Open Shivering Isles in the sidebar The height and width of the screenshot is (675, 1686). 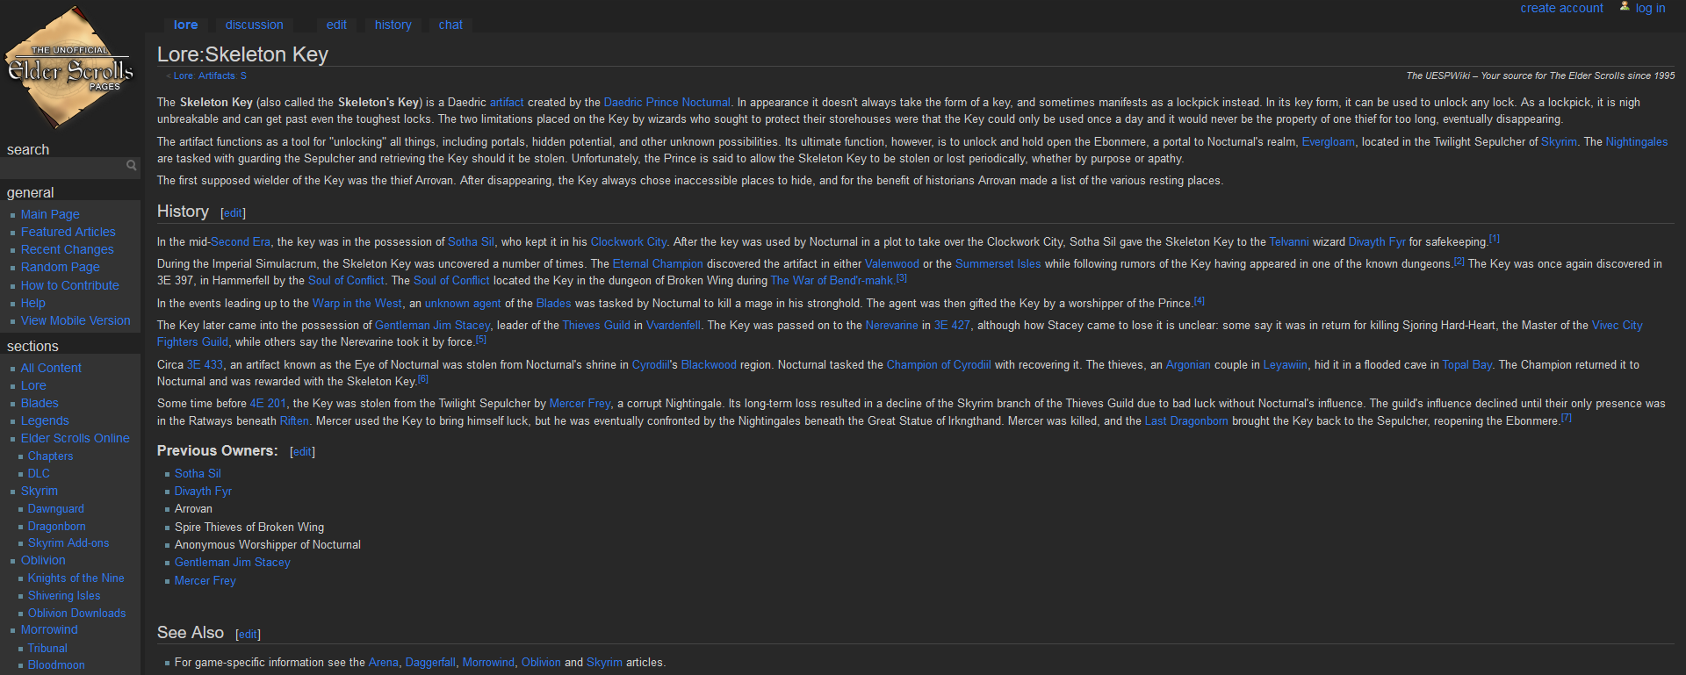point(63,596)
